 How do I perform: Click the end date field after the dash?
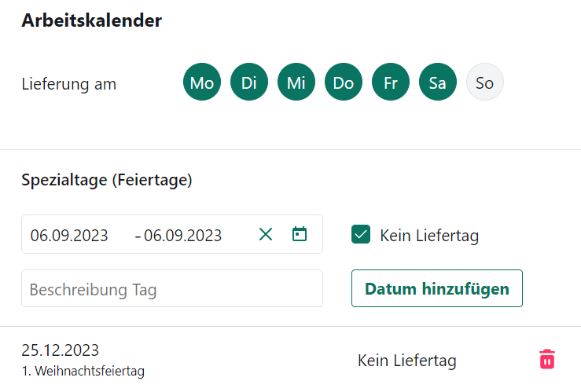point(183,235)
